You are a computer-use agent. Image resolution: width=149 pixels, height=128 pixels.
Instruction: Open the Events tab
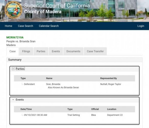[56, 51]
